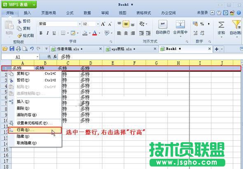Toggle the highlighted middle vertical alignment
The width and height of the screenshot is (243, 169).
(126, 24)
